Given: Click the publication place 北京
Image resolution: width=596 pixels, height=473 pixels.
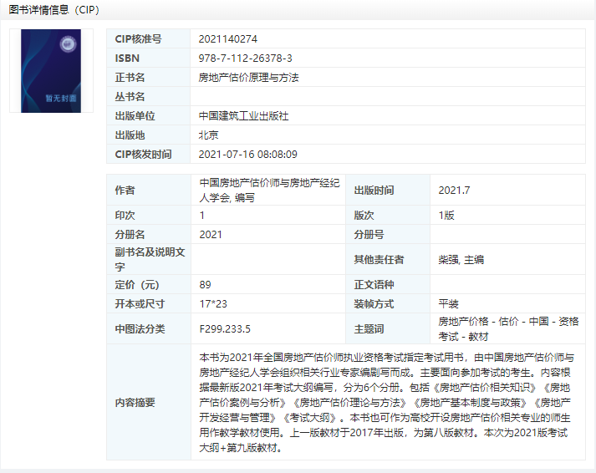Looking at the screenshot, I should [x=209, y=135].
